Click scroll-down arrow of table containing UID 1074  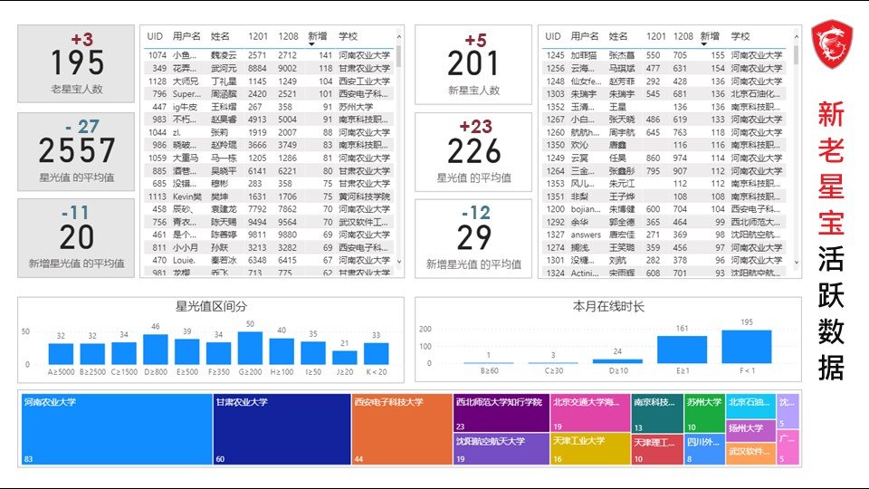399,262
